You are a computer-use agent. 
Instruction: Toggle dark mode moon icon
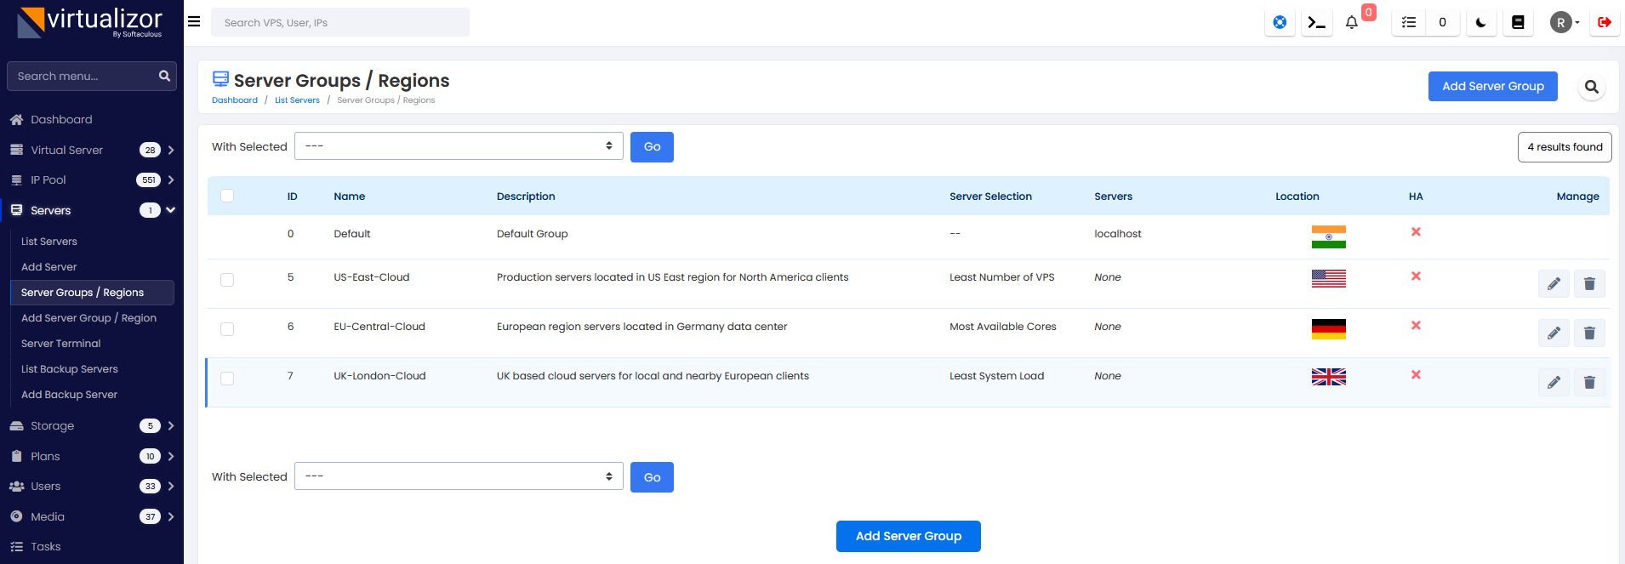(x=1480, y=23)
